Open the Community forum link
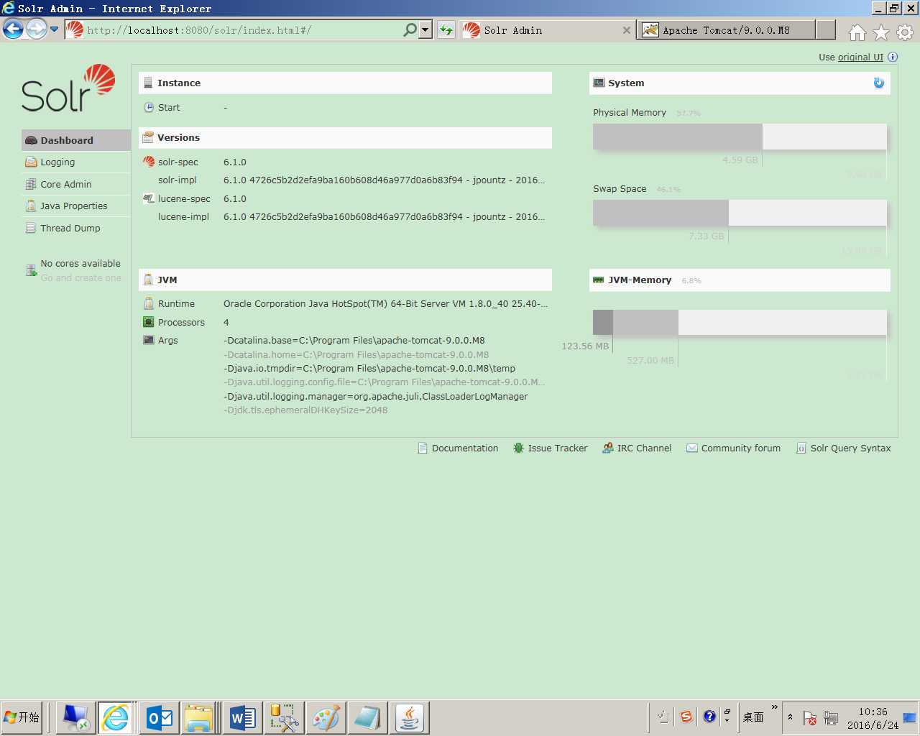This screenshot has width=920, height=736. (x=733, y=448)
